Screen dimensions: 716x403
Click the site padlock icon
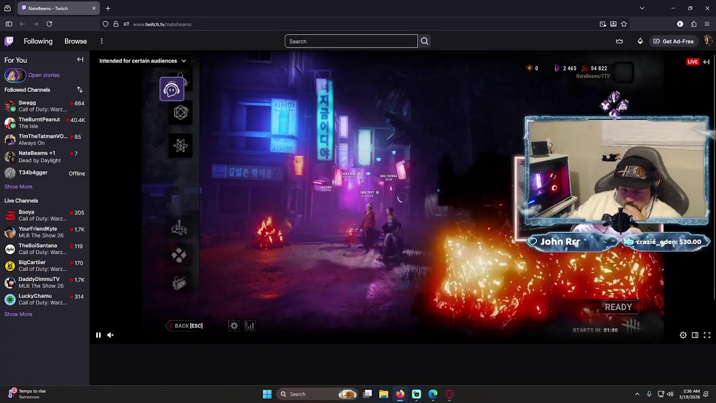116,24
